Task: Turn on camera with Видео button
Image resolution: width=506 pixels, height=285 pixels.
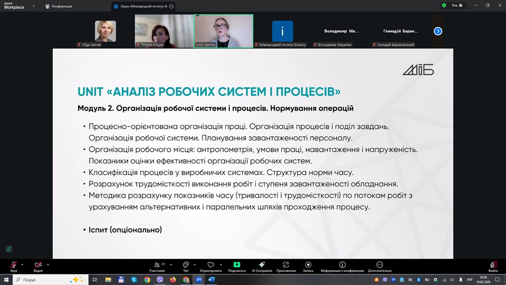Action: 38,265
